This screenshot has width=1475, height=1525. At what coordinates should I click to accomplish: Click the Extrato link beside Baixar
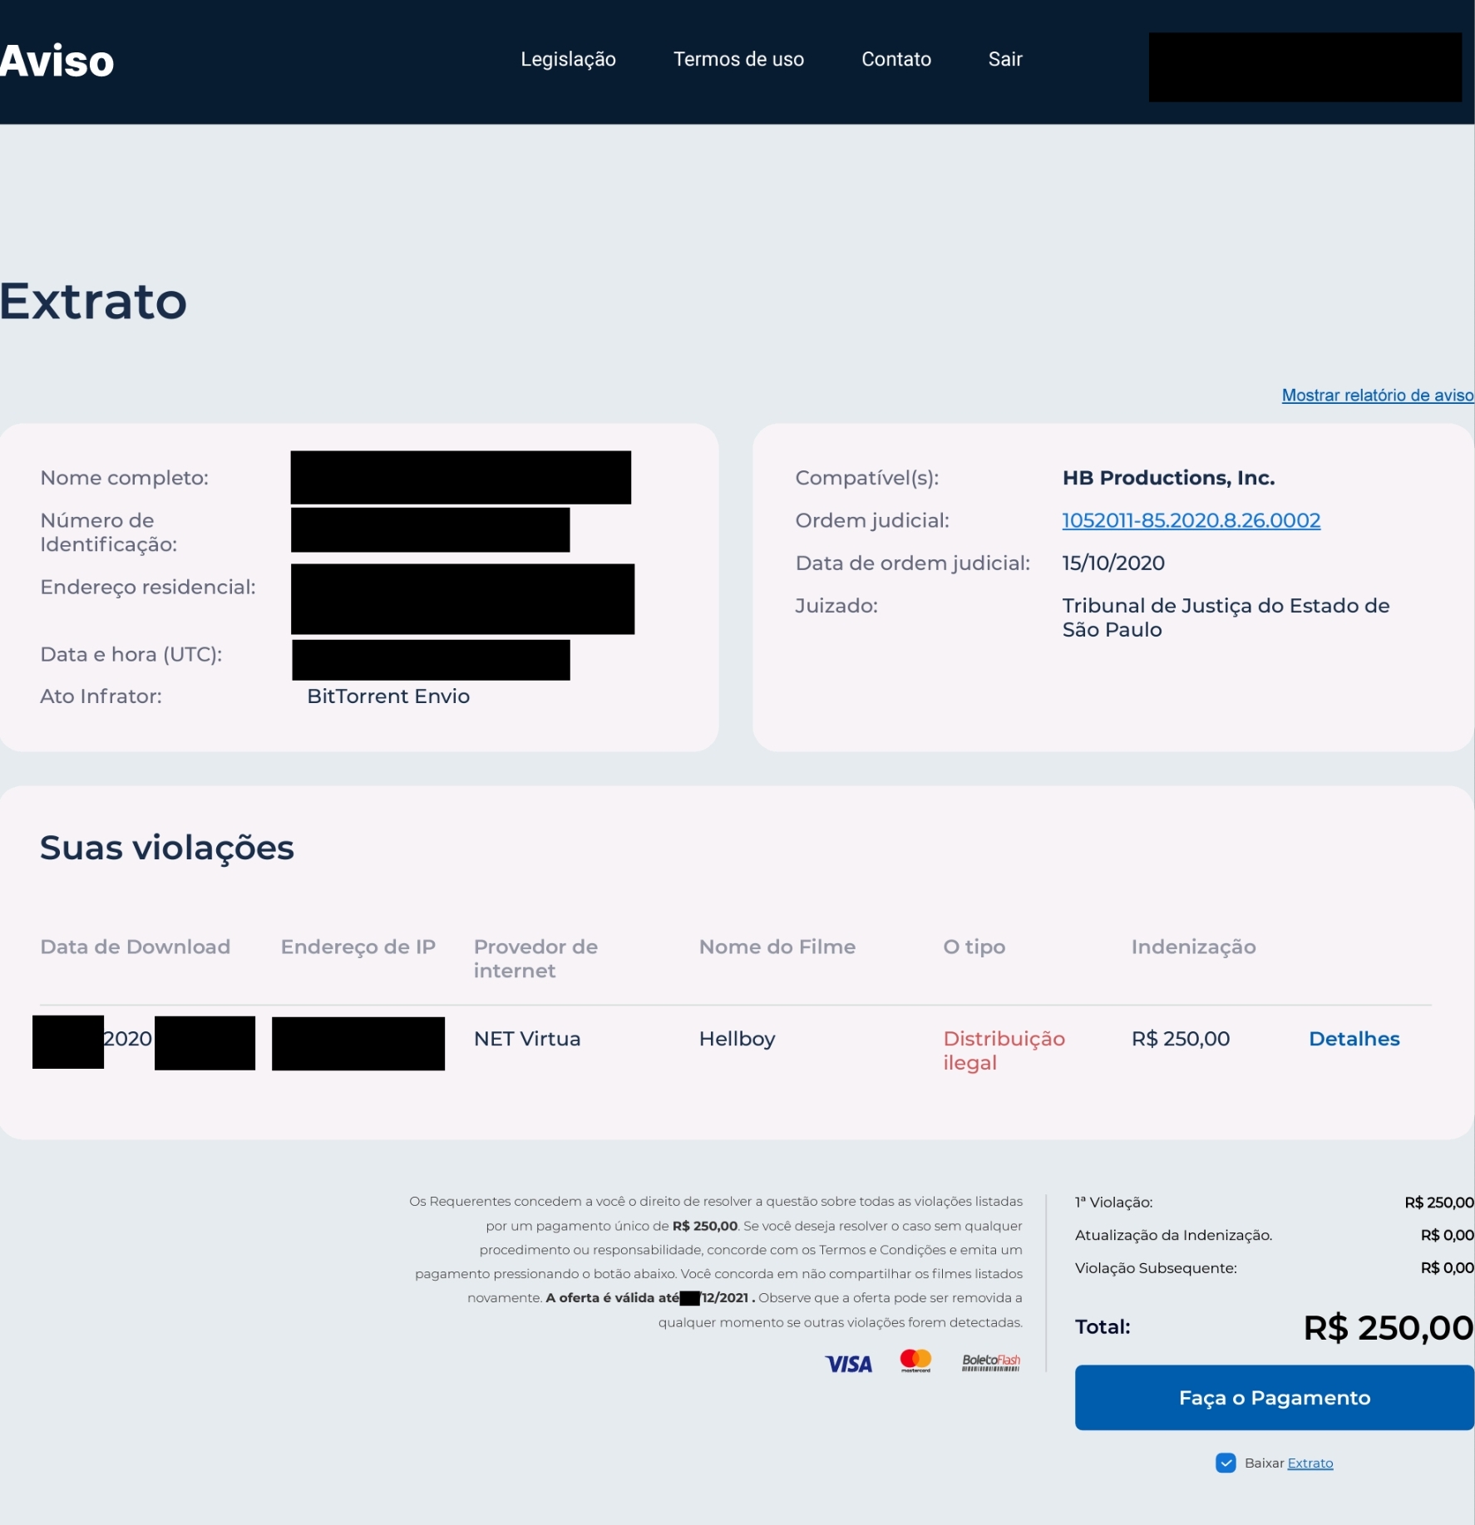[x=1310, y=1464]
